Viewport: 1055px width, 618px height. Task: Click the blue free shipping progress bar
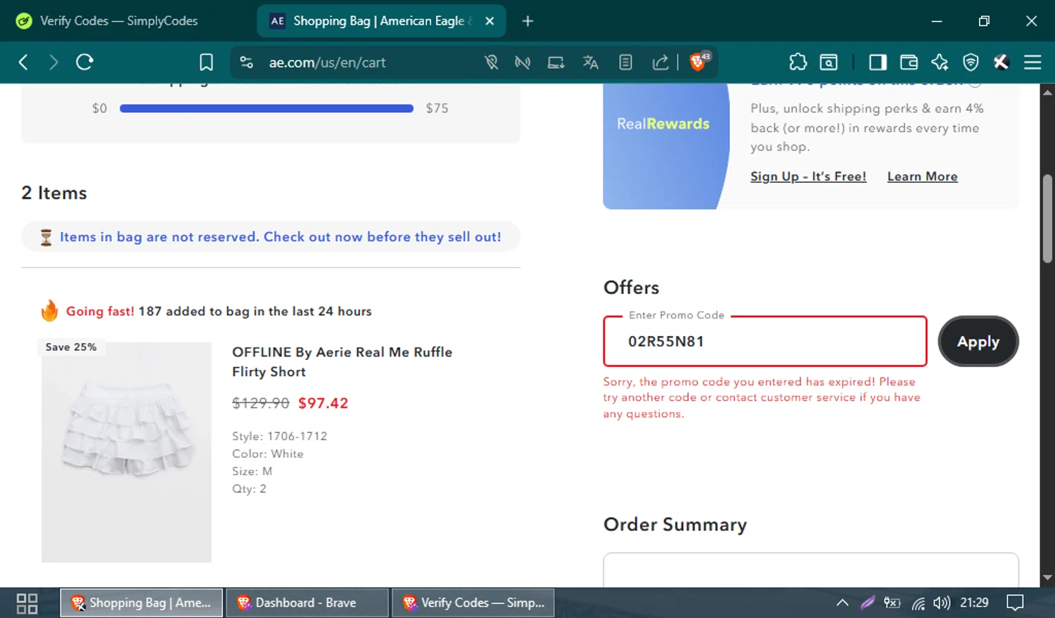(267, 108)
